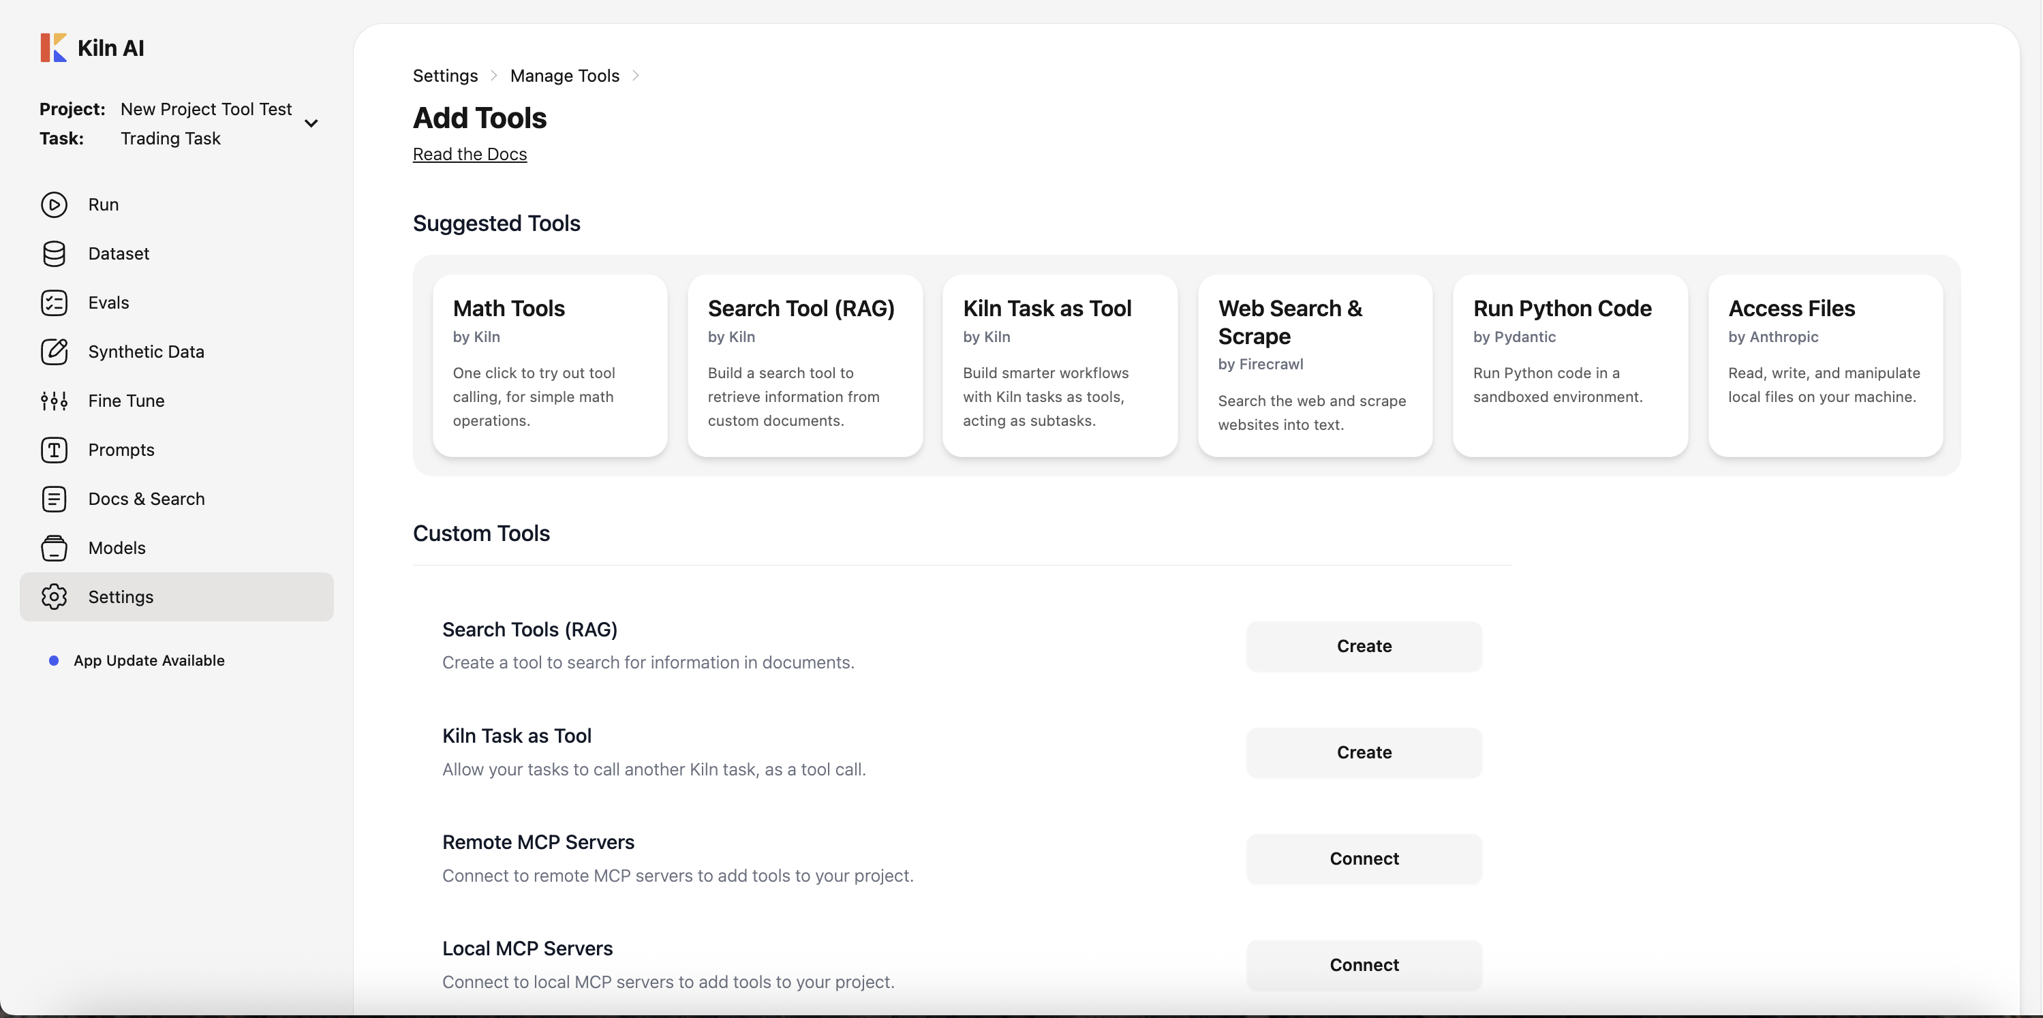Screen dimensions: 2043x1018
Task: Go to Synthetic Data in the sidebar
Action: tap(177, 352)
